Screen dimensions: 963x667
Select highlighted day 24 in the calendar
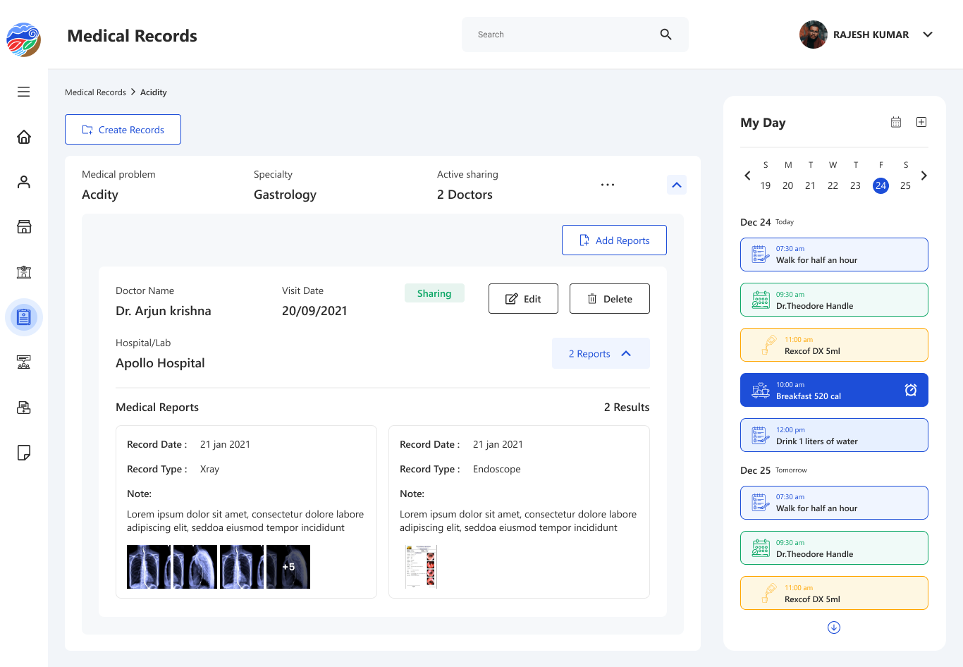(881, 185)
